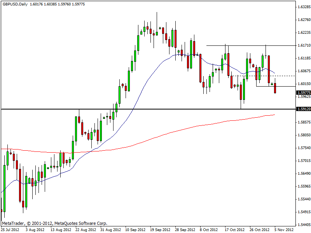311x233 pixels.
Task: Click the 1.54915 price axis label
Action: (x=304, y=212)
